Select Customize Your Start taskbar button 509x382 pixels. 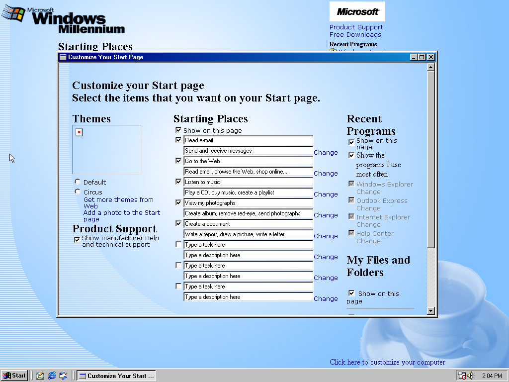pyautogui.click(x=116, y=376)
